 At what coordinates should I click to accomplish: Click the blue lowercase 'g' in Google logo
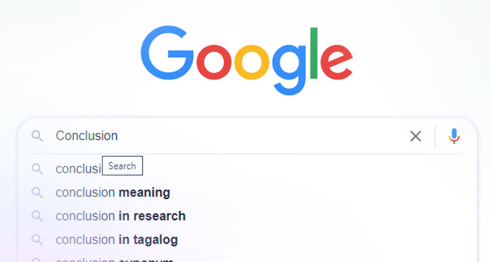[289, 69]
